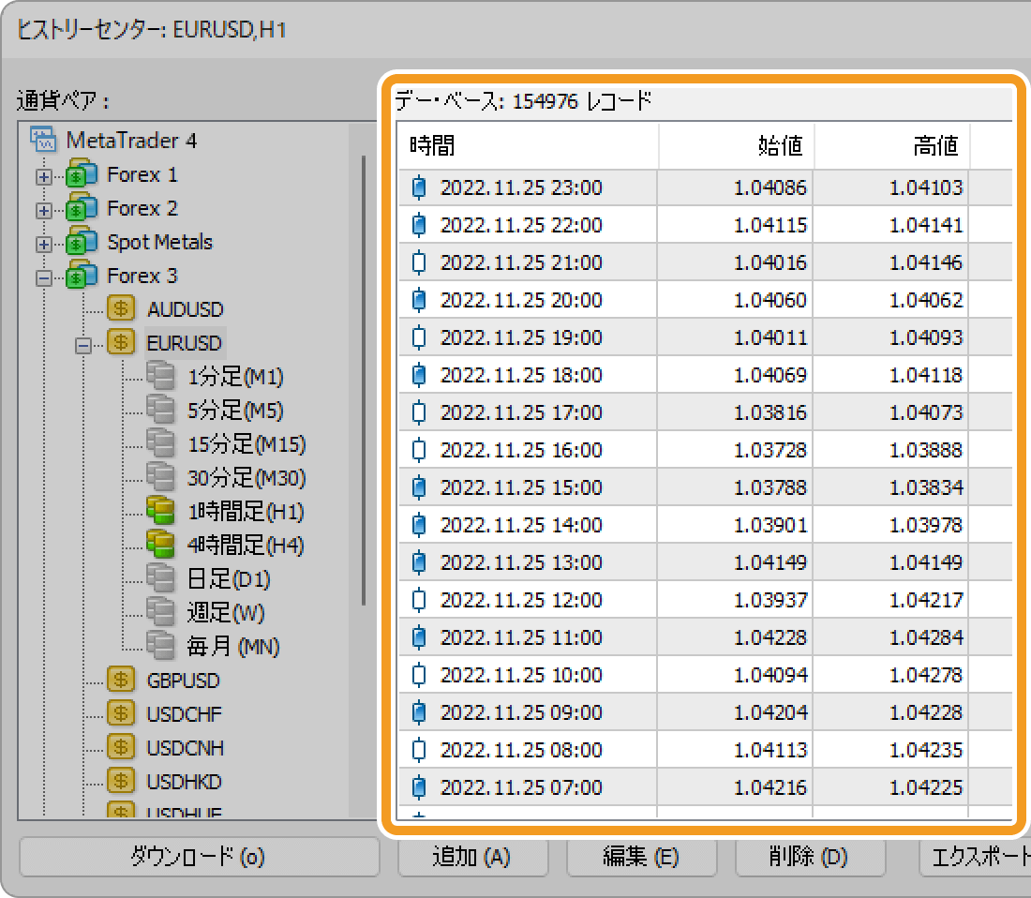This screenshot has height=898, width=1031.
Task: Click the ダウンロード (o) button
Action: coord(200,857)
